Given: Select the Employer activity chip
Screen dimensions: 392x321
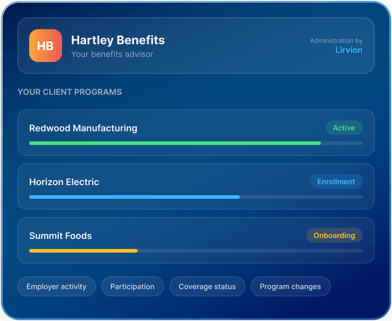Looking at the screenshot, I should click(x=57, y=286).
